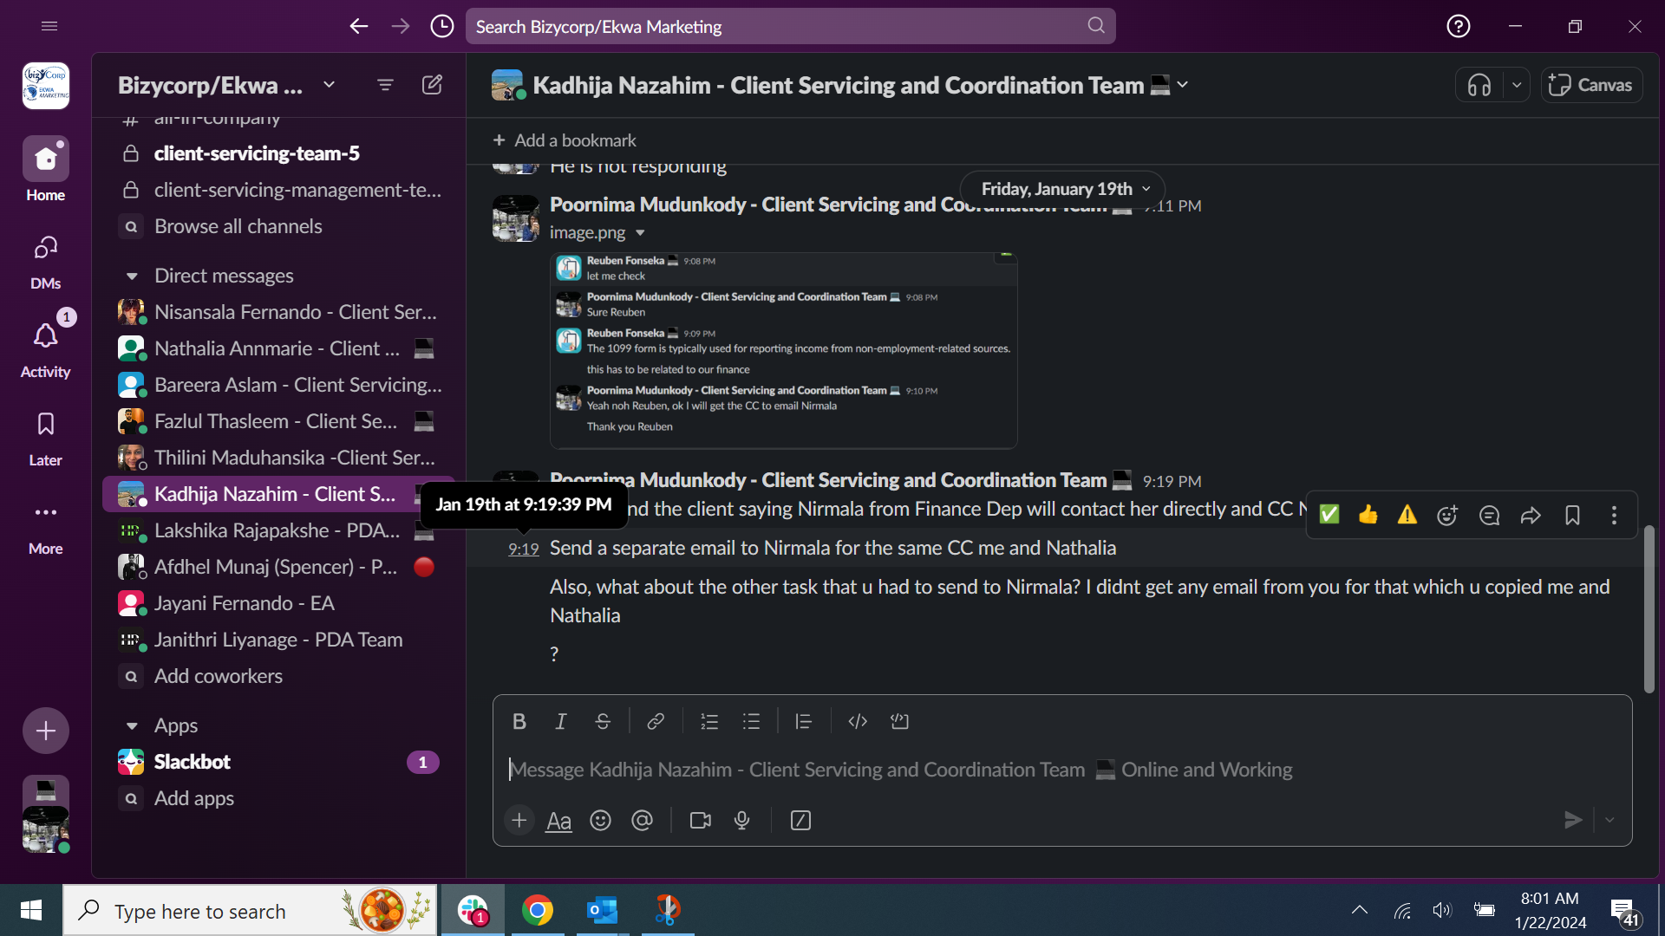
Task: Open the emoji picker in composer
Action: 600,820
